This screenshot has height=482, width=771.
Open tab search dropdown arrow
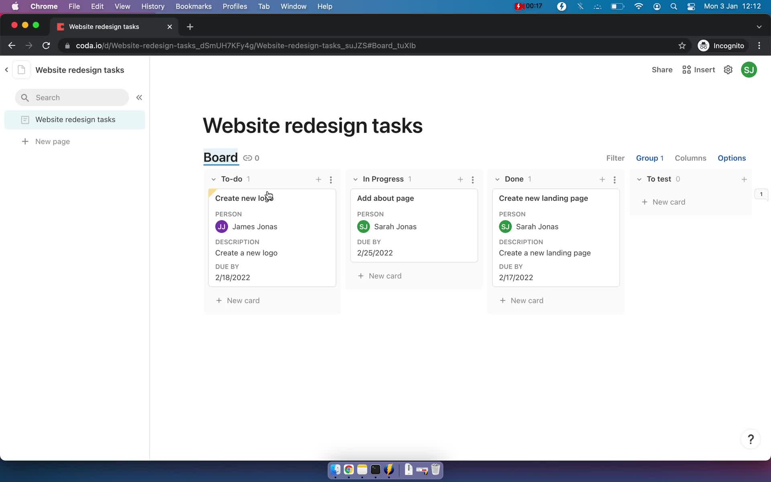pos(759,27)
